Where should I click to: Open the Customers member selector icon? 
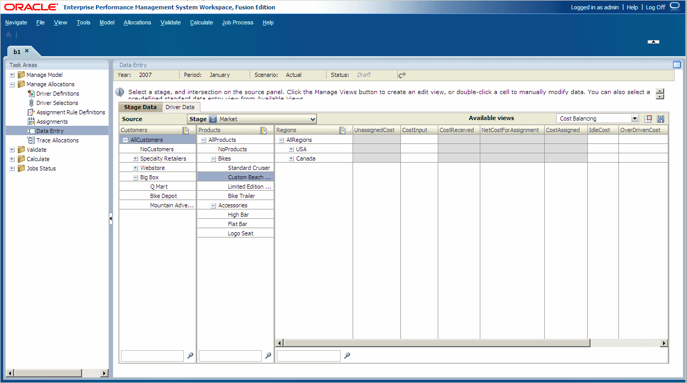pos(186,129)
